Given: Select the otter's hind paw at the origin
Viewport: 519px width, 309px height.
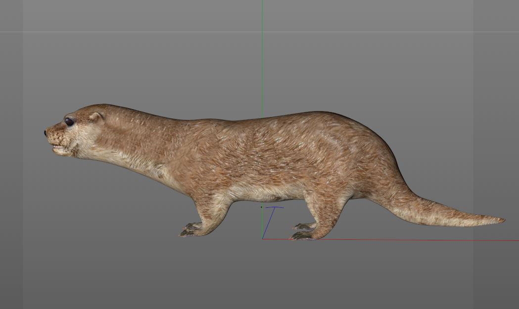Looking at the screenshot, I should 302,235.
